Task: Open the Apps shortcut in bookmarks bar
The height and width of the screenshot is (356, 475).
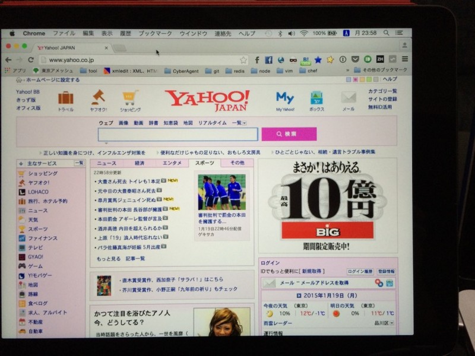Action: tap(16, 71)
